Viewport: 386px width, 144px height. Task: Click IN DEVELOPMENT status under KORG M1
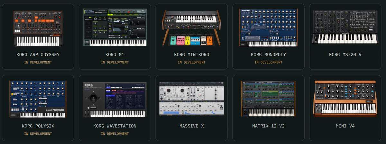[115, 62]
